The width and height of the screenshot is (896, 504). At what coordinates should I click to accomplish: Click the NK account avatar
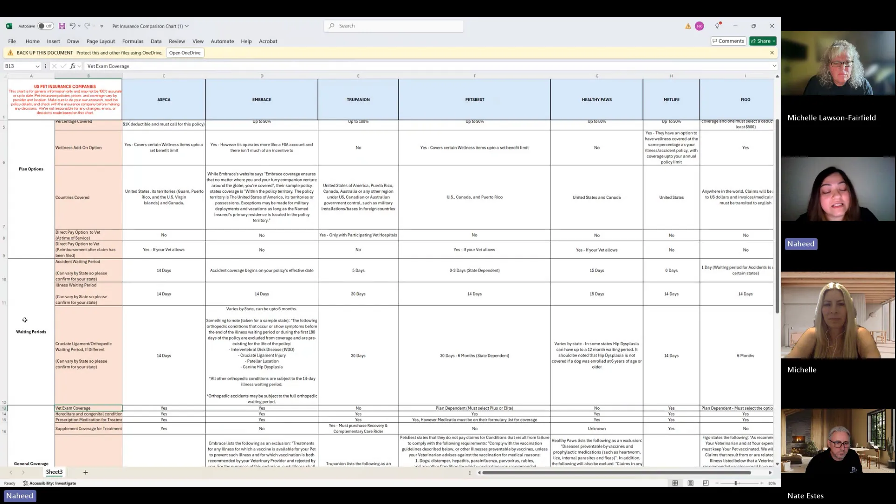699,26
